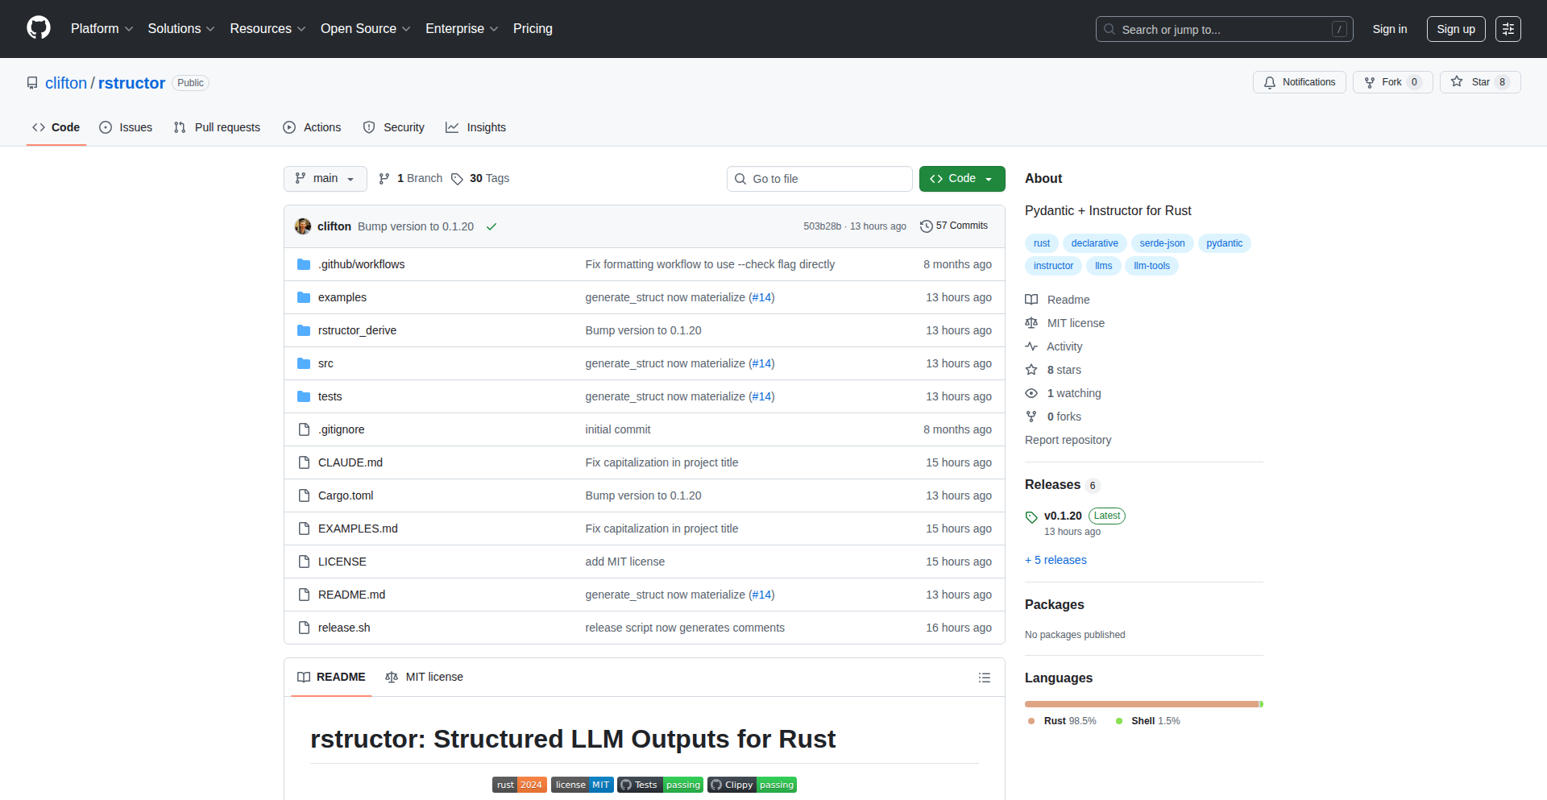1547x800 pixels.
Task: Star the rstructor repository
Action: [1478, 81]
